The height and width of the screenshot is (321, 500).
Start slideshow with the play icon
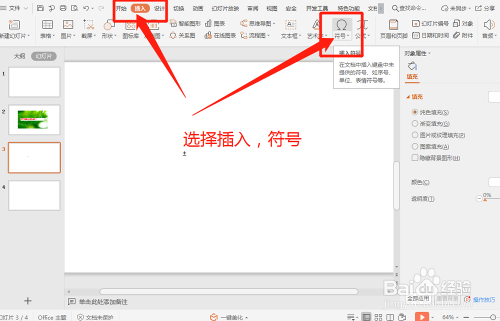(x=422, y=316)
